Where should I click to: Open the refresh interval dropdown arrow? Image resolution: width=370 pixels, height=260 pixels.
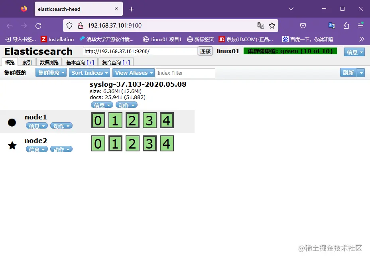coord(361,73)
